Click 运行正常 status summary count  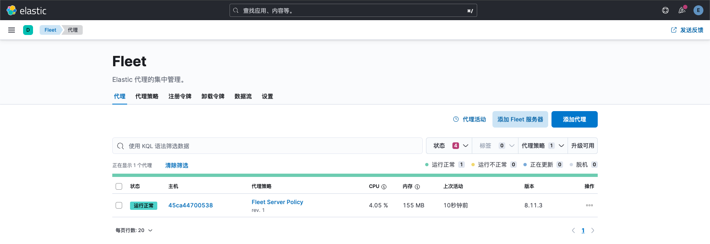[x=461, y=165]
